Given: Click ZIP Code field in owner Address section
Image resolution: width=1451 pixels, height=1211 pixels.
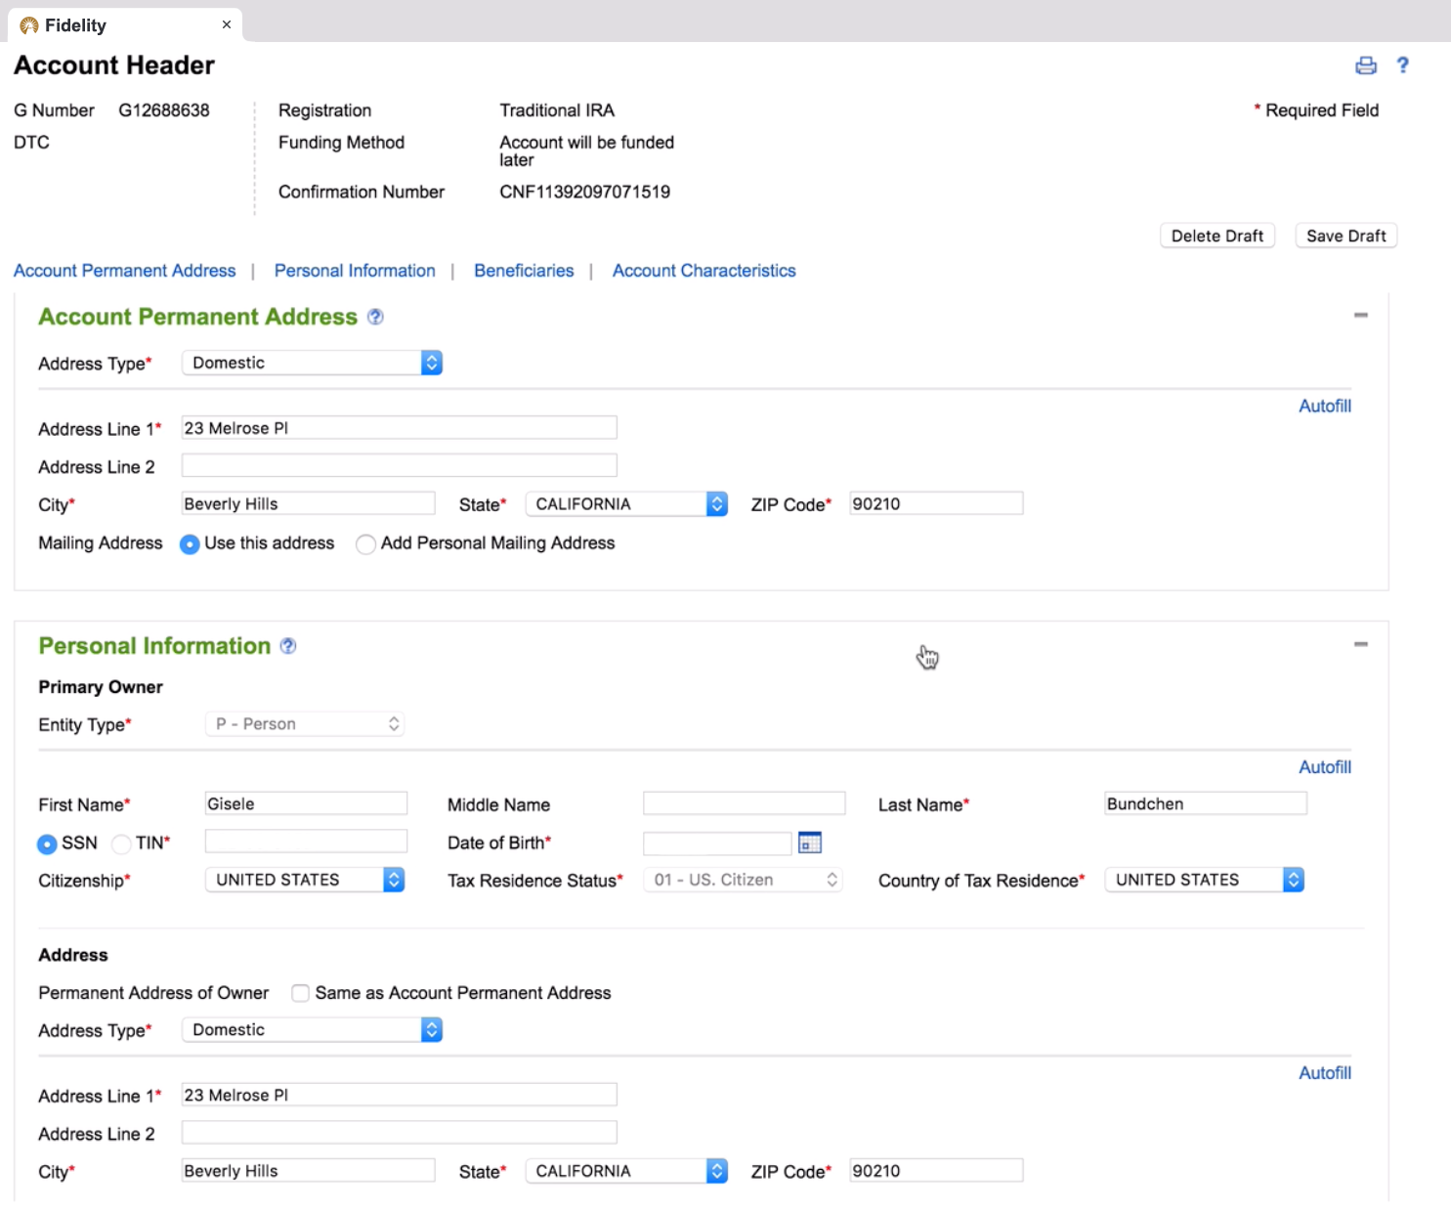Looking at the screenshot, I should [x=936, y=1171].
